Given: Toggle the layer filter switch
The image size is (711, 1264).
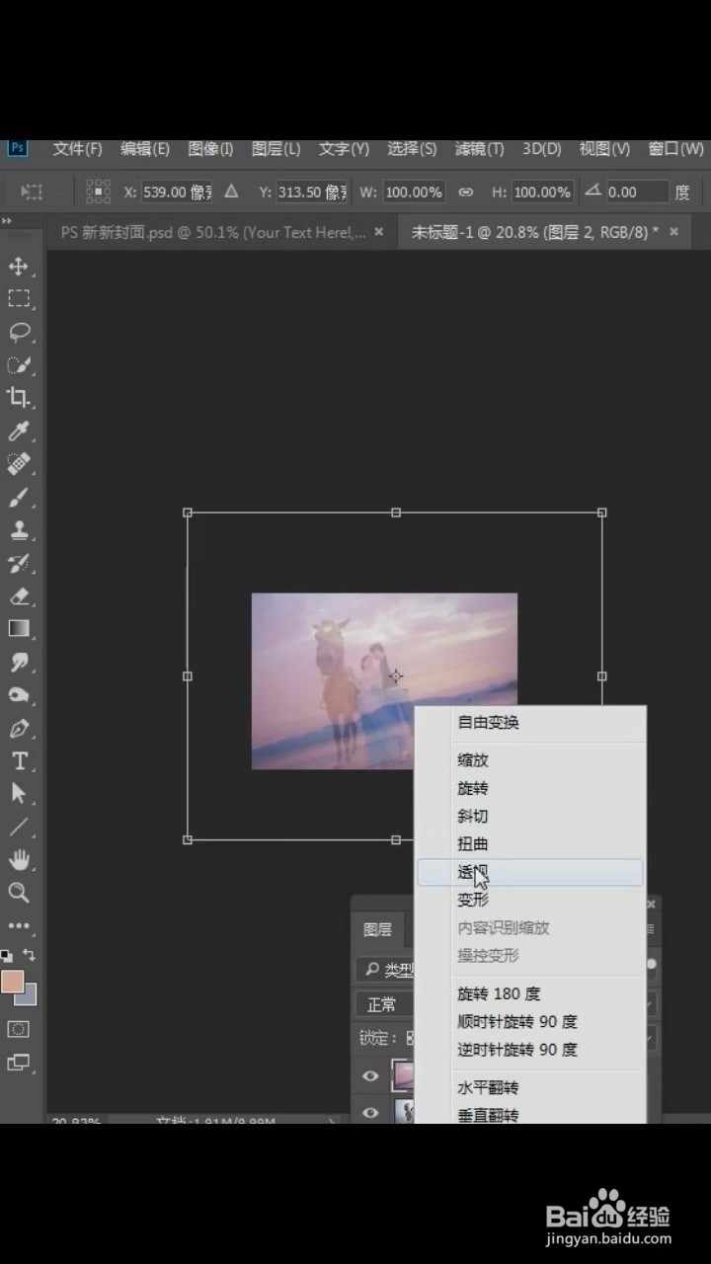Looking at the screenshot, I should 652,964.
